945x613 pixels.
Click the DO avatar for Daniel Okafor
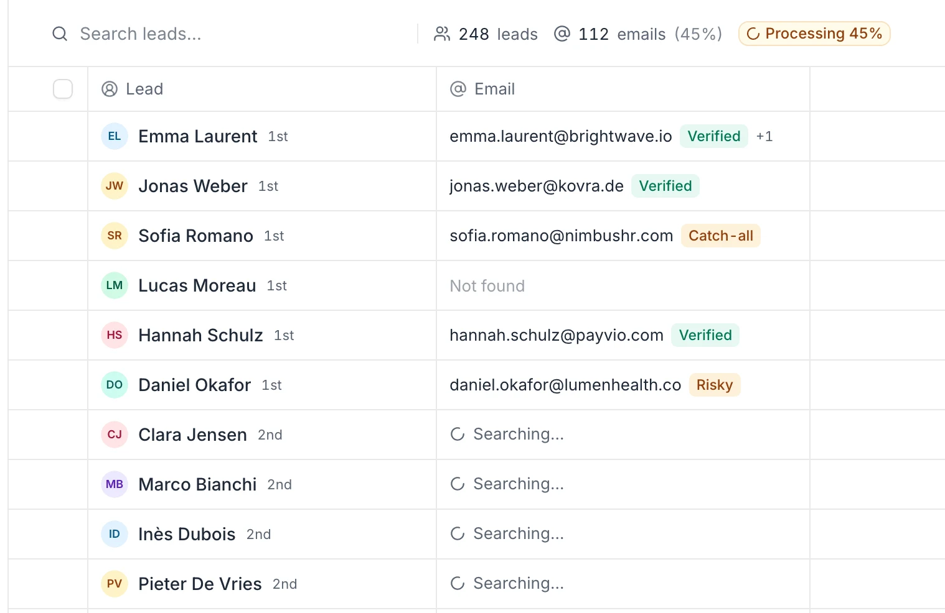[115, 385]
